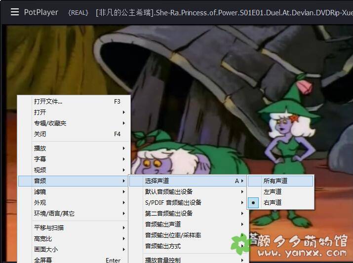Image resolution: width=353 pixels, height=263 pixels.
Task: Open the PotPlayer hamburger main menu
Action: tap(15, 12)
